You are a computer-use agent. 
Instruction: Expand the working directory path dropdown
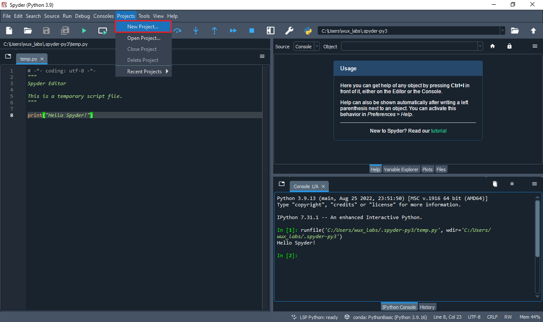503,31
